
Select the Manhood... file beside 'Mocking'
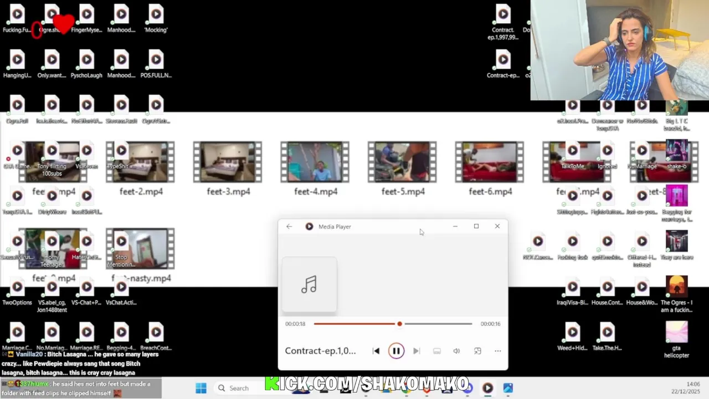[121, 19]
